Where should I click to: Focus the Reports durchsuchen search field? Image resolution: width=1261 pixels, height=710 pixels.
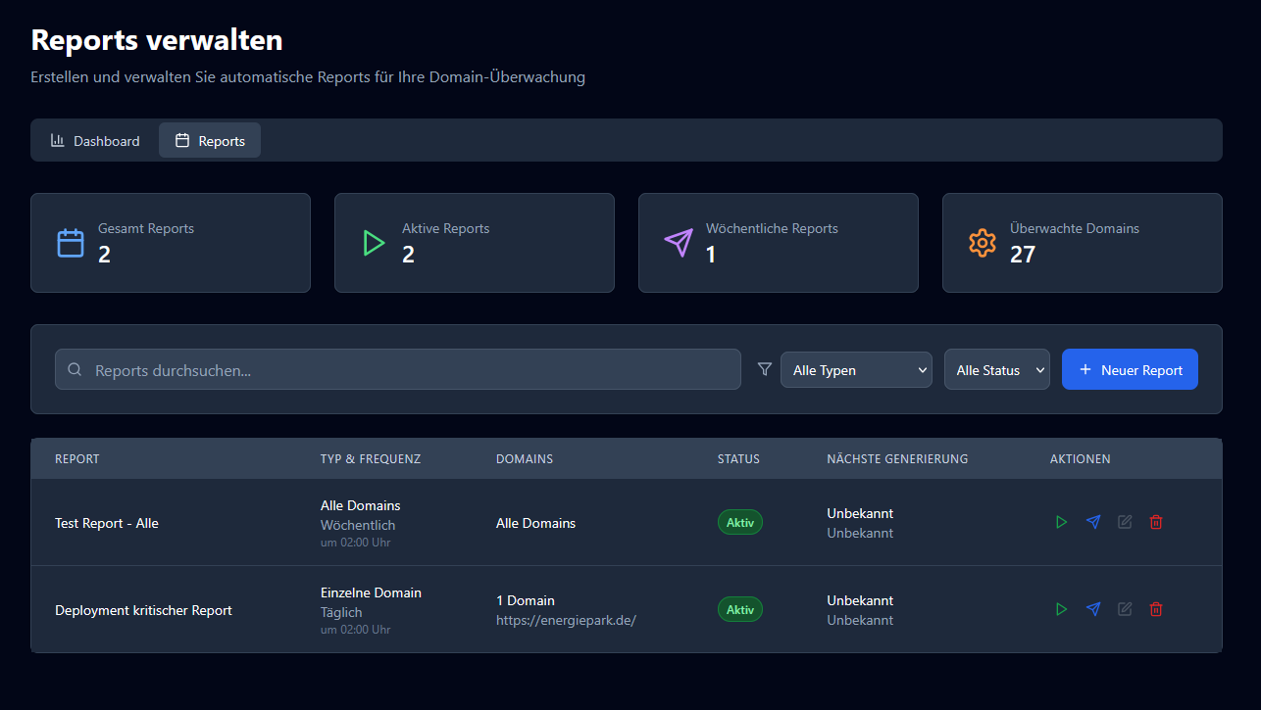click(x=397, y=370)
